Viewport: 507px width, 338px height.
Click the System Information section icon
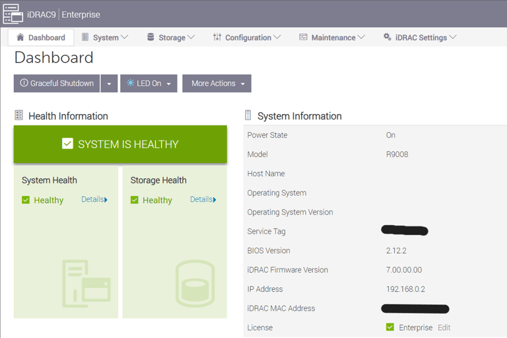[248, 115]
